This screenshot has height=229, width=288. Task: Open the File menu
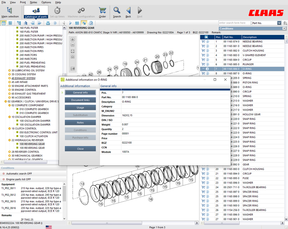pyautogui.click(x=3, y=2)
